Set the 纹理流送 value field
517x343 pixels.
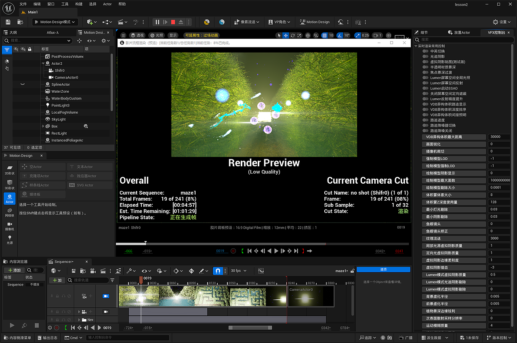(499, 238)
